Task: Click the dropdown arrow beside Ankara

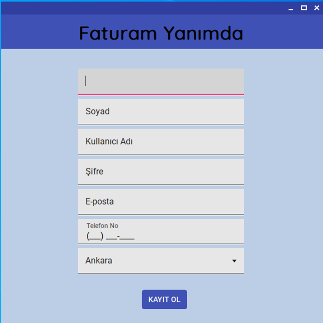Action: (x=234, y=261)
